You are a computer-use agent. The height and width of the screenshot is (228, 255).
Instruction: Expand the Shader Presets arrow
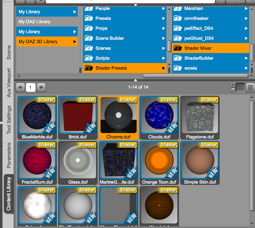tap(164, 68)
